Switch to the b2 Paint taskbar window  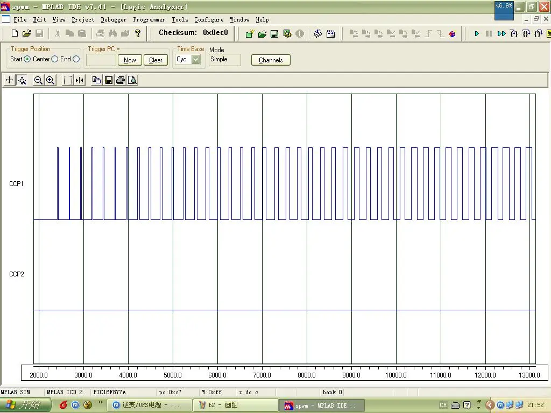pyautogui.click(x=236, y=405)
